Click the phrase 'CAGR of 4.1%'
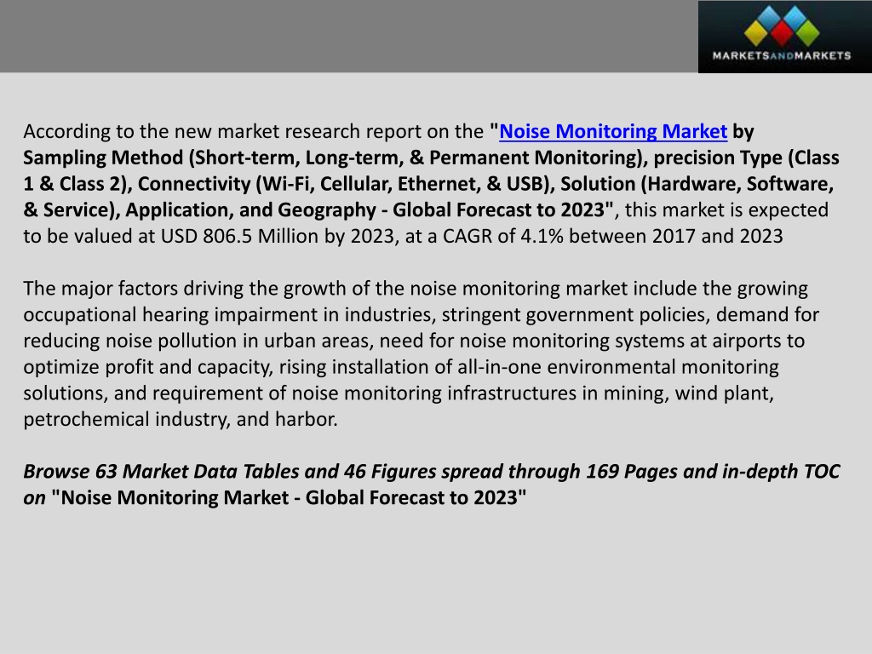This screenshot has height=654, width=872. (502, 237)
